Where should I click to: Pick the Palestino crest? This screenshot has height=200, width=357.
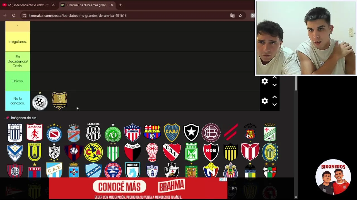coord(270,170)
